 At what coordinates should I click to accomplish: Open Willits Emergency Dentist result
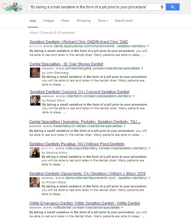point(85,203)
